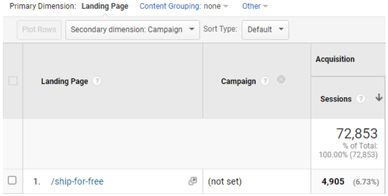Click the Acquisition column group header
Image resolution: width=388 pixels, height=196 pixels.
coord(335,59)
